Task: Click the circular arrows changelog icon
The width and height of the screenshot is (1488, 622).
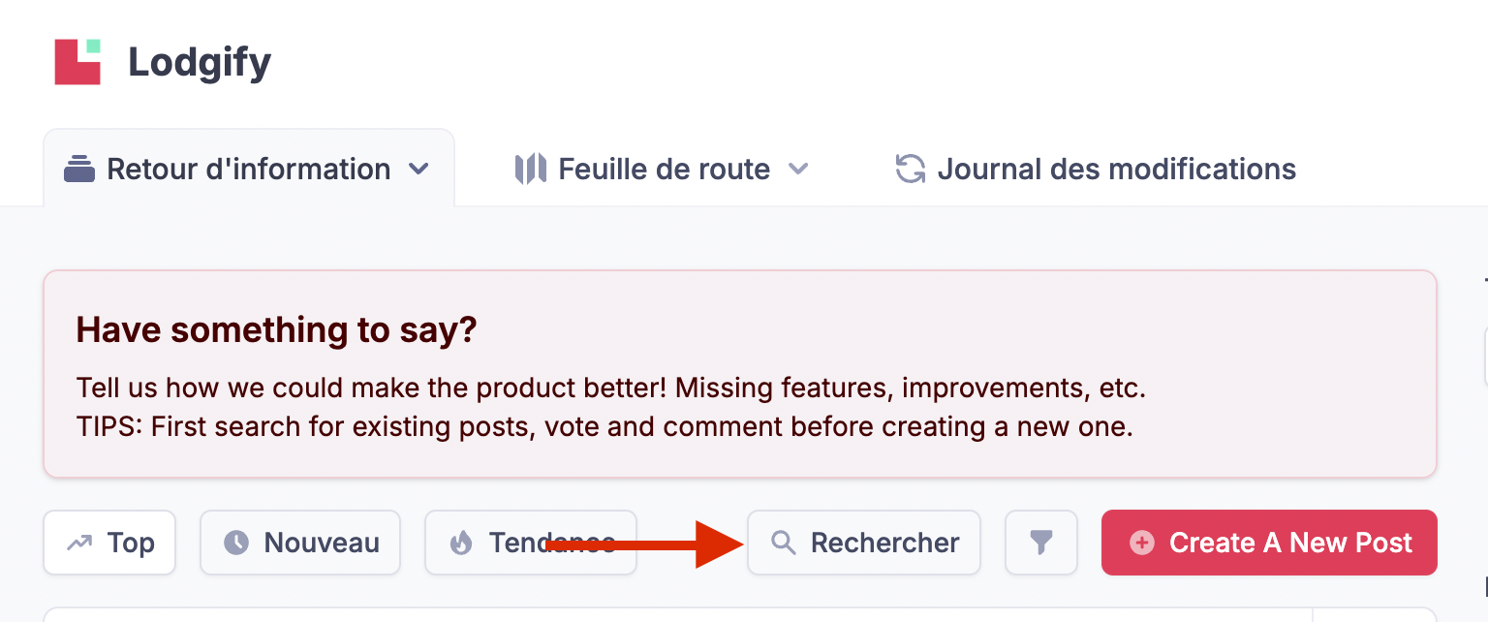Action: pyautogui.click(x=910, y=170)
